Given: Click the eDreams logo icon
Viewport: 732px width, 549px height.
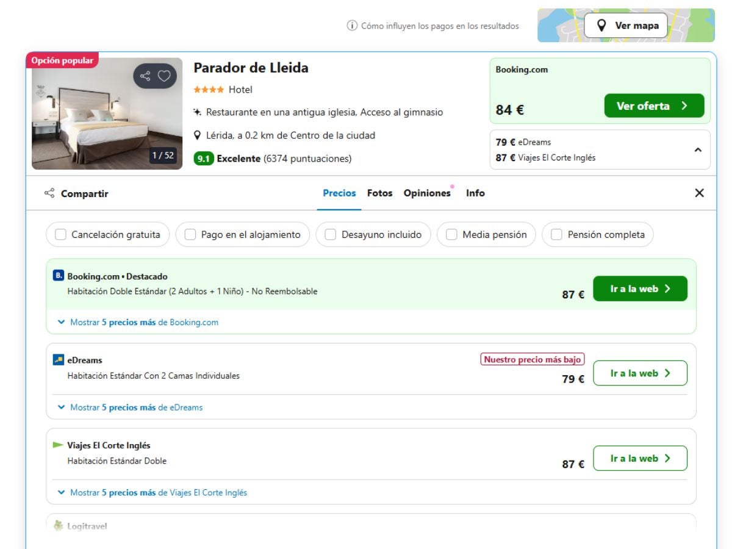Looking at the screenshot, I should pyautogui.click(x=59, y=360).
